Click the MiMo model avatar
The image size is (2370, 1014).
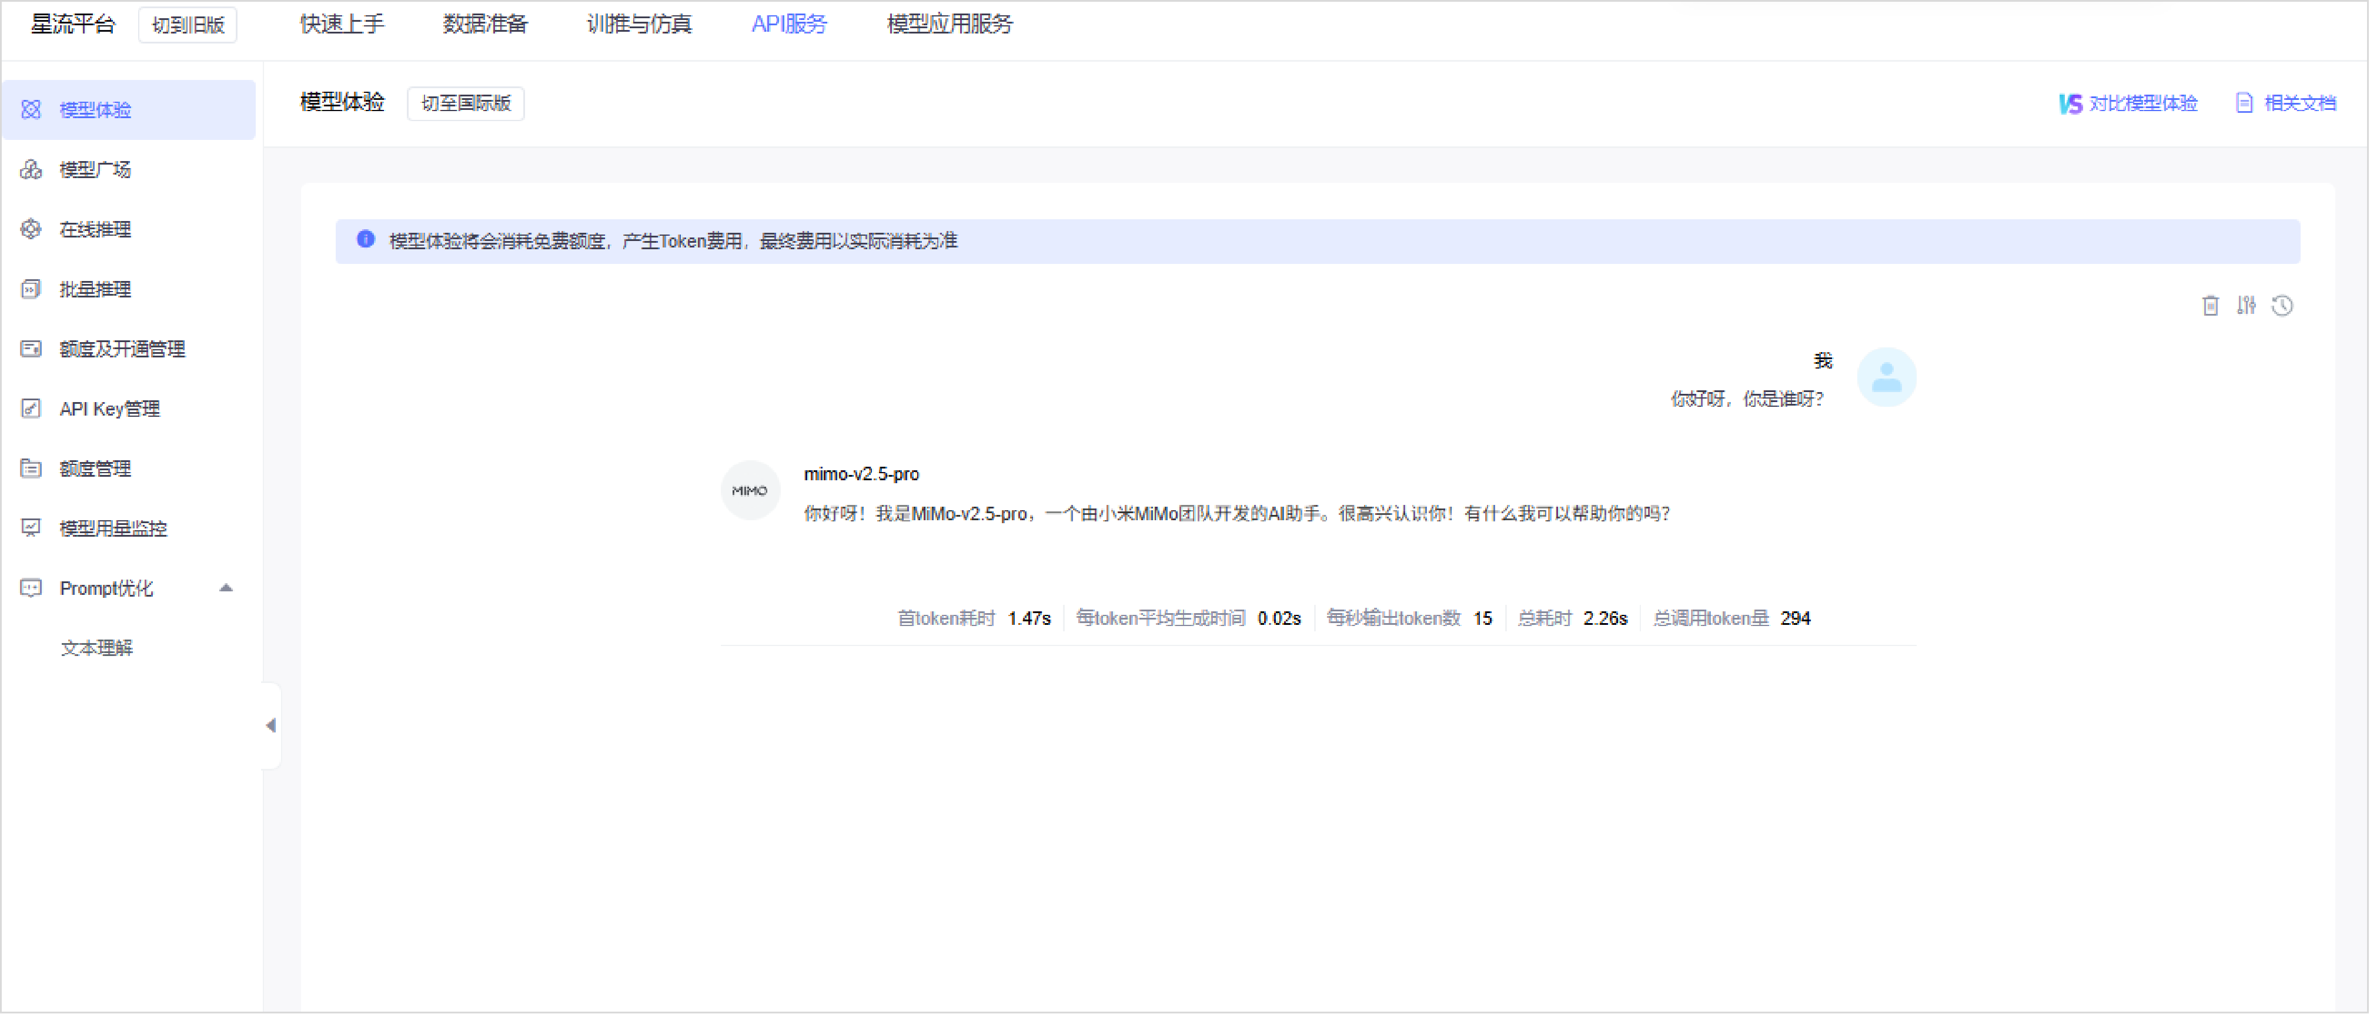pos(750,490)
